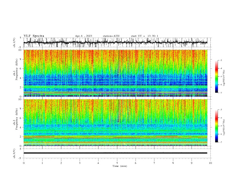237x183 pixels.
Task: Click the ch.2 frequency axis tick "6"
Action: [x=21, y=118]
